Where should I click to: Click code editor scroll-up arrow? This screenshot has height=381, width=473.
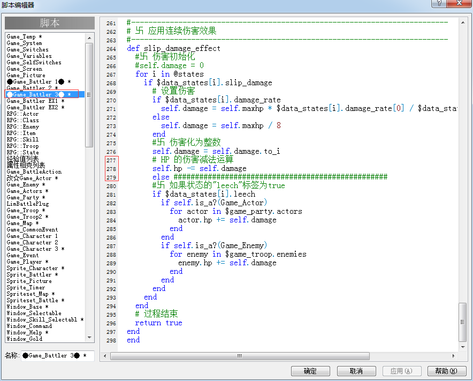click(463, 23)
